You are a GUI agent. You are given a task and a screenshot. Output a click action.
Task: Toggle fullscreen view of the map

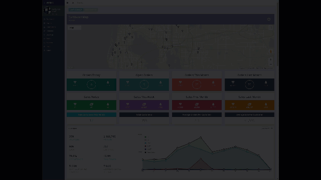coord(271,27)
